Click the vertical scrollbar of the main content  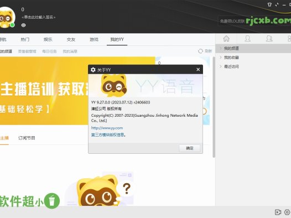tap(214, 107)
